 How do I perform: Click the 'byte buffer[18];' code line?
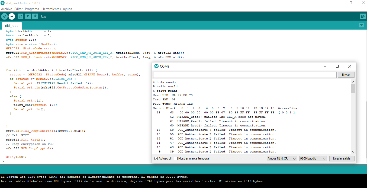[21, 40]
